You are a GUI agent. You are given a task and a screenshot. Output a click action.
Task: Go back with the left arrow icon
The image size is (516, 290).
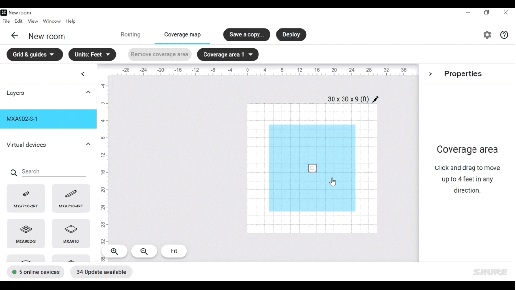[14, 35]
